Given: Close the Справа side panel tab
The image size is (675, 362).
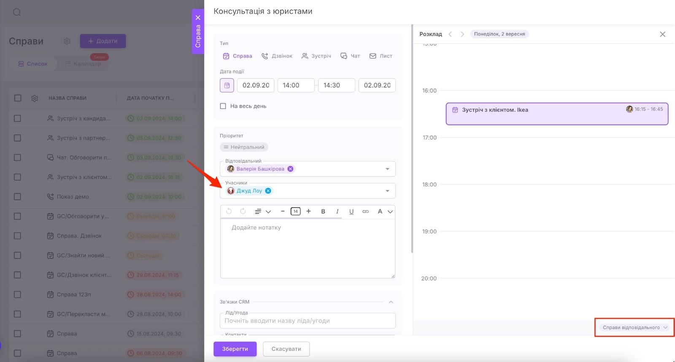Looking at the screenshot, I should pos(198,18).
